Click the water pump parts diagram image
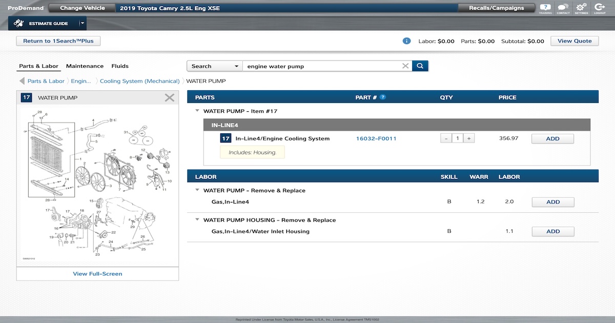615x323 pixels. click(x=97, y=186)
